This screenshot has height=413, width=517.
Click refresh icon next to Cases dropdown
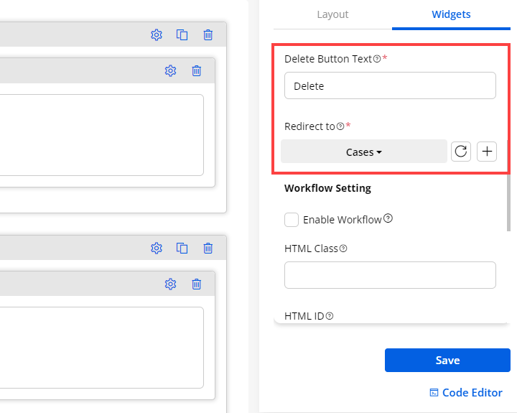point(461,152)
